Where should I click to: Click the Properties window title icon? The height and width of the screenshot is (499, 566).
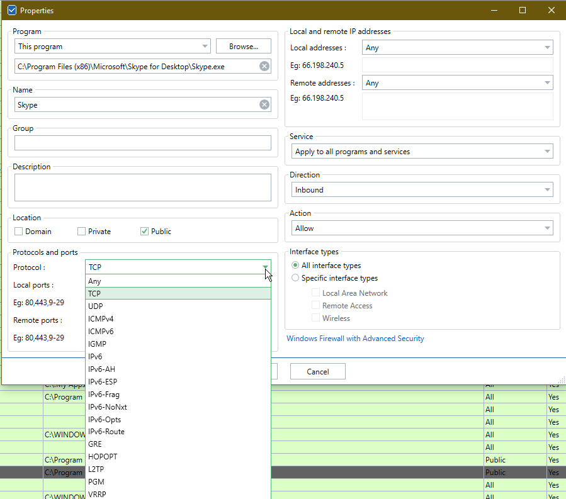[11, 11]
